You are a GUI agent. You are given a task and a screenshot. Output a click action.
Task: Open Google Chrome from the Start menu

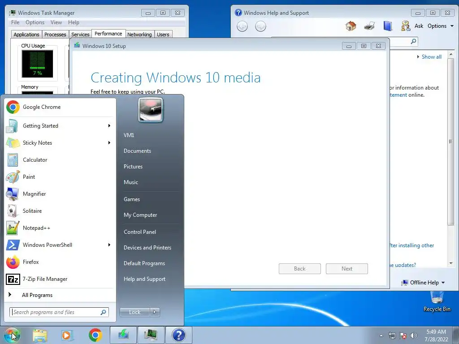tap(60, 107)
